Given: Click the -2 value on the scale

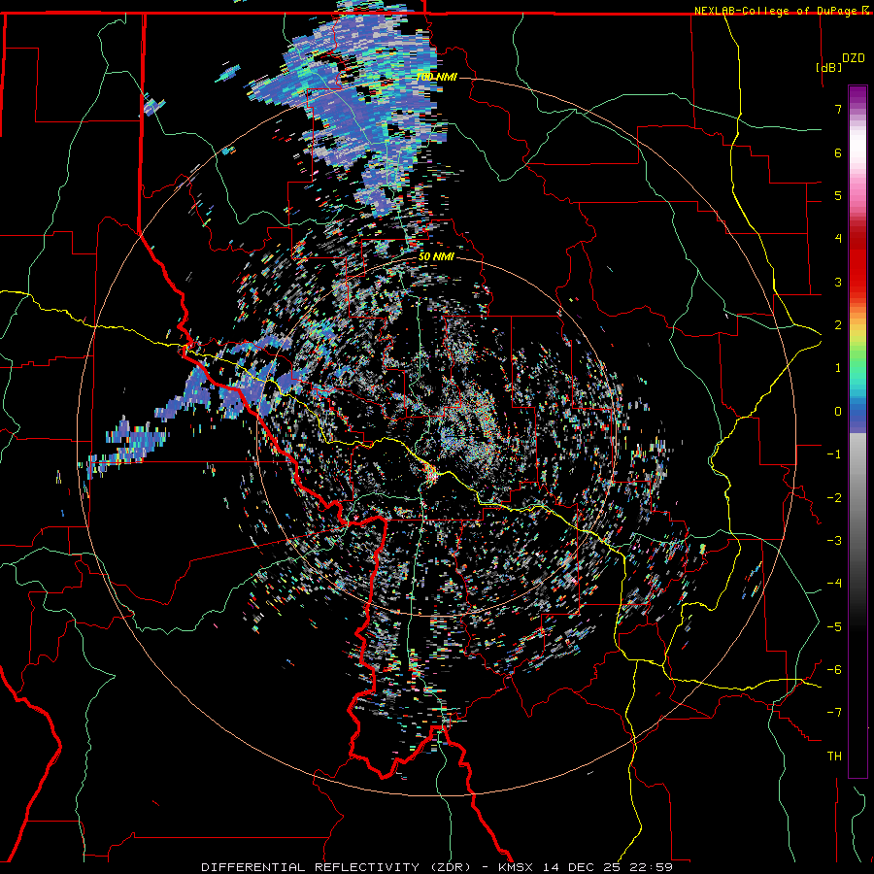Looking at the screenshot, I should (x=834, y=498).
